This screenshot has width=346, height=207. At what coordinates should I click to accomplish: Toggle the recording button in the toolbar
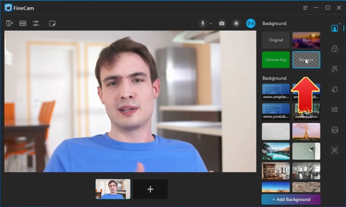tap(236, 23)
